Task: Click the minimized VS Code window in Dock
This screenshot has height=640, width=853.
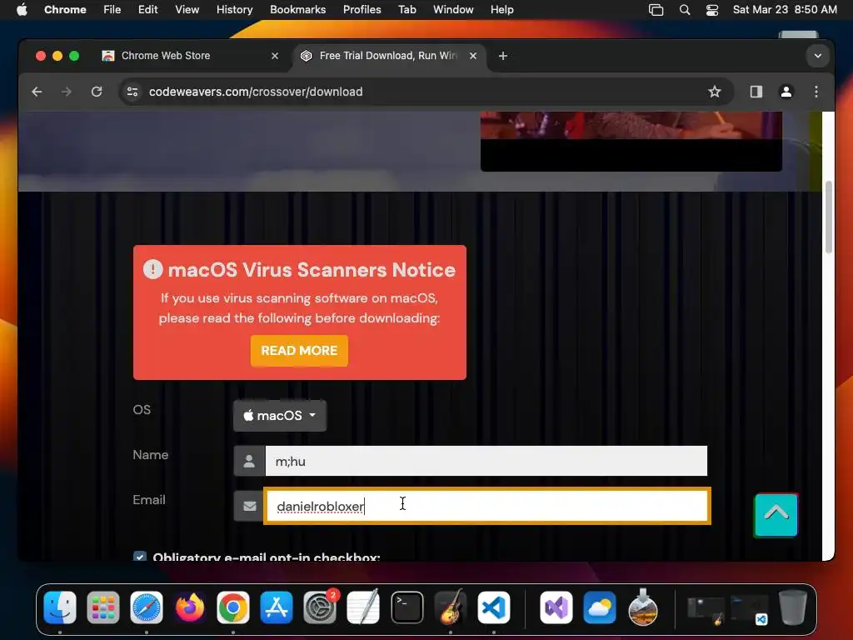Action: click(749, 609)
